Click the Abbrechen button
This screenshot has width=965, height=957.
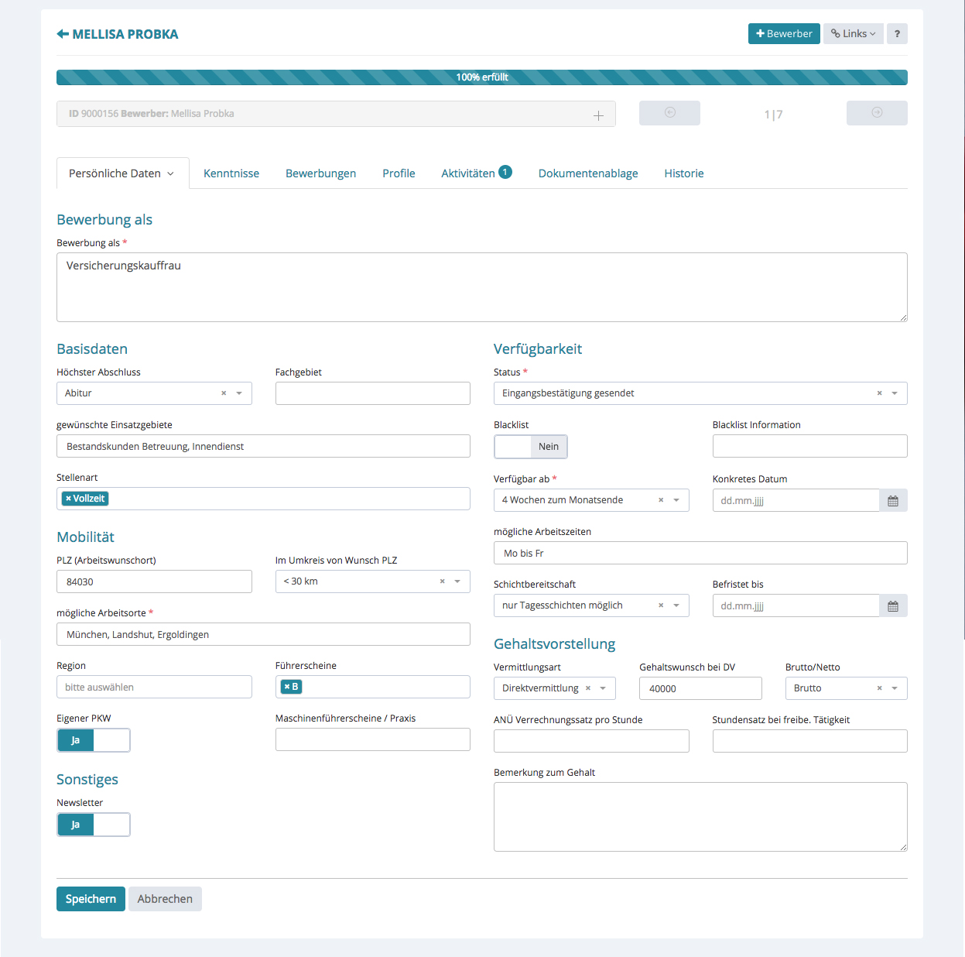pos(165,899)
